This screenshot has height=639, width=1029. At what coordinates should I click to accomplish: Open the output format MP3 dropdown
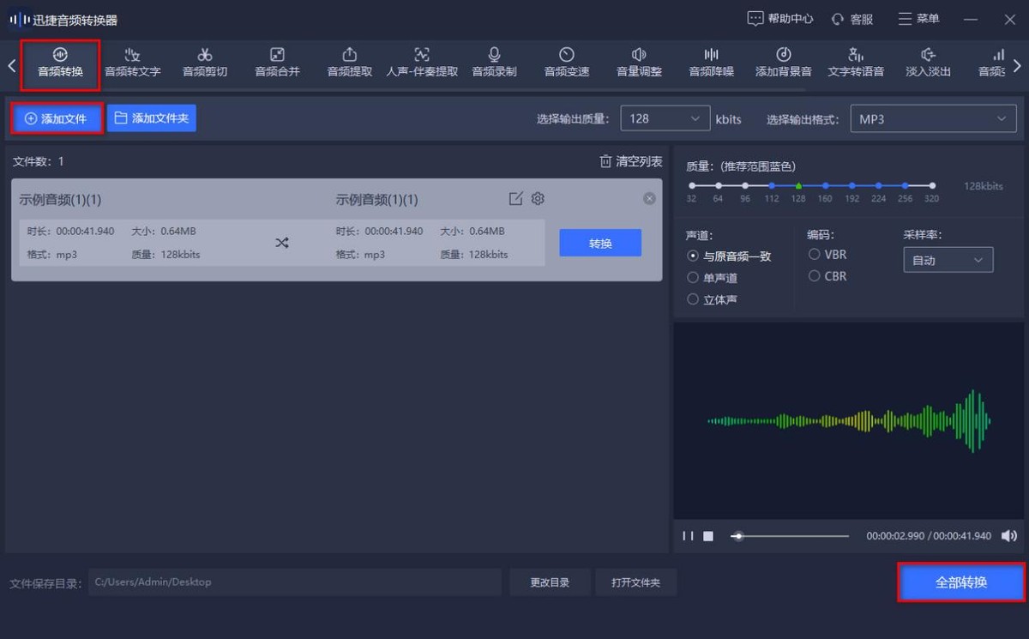tap(933, 118)
